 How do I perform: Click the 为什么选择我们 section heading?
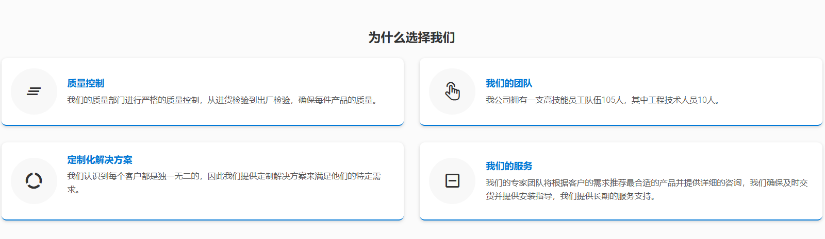(411, 38)
